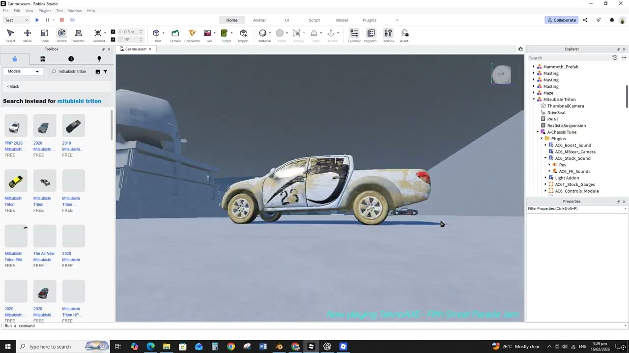Switch to the UI ribbon tab

(287, 20)
